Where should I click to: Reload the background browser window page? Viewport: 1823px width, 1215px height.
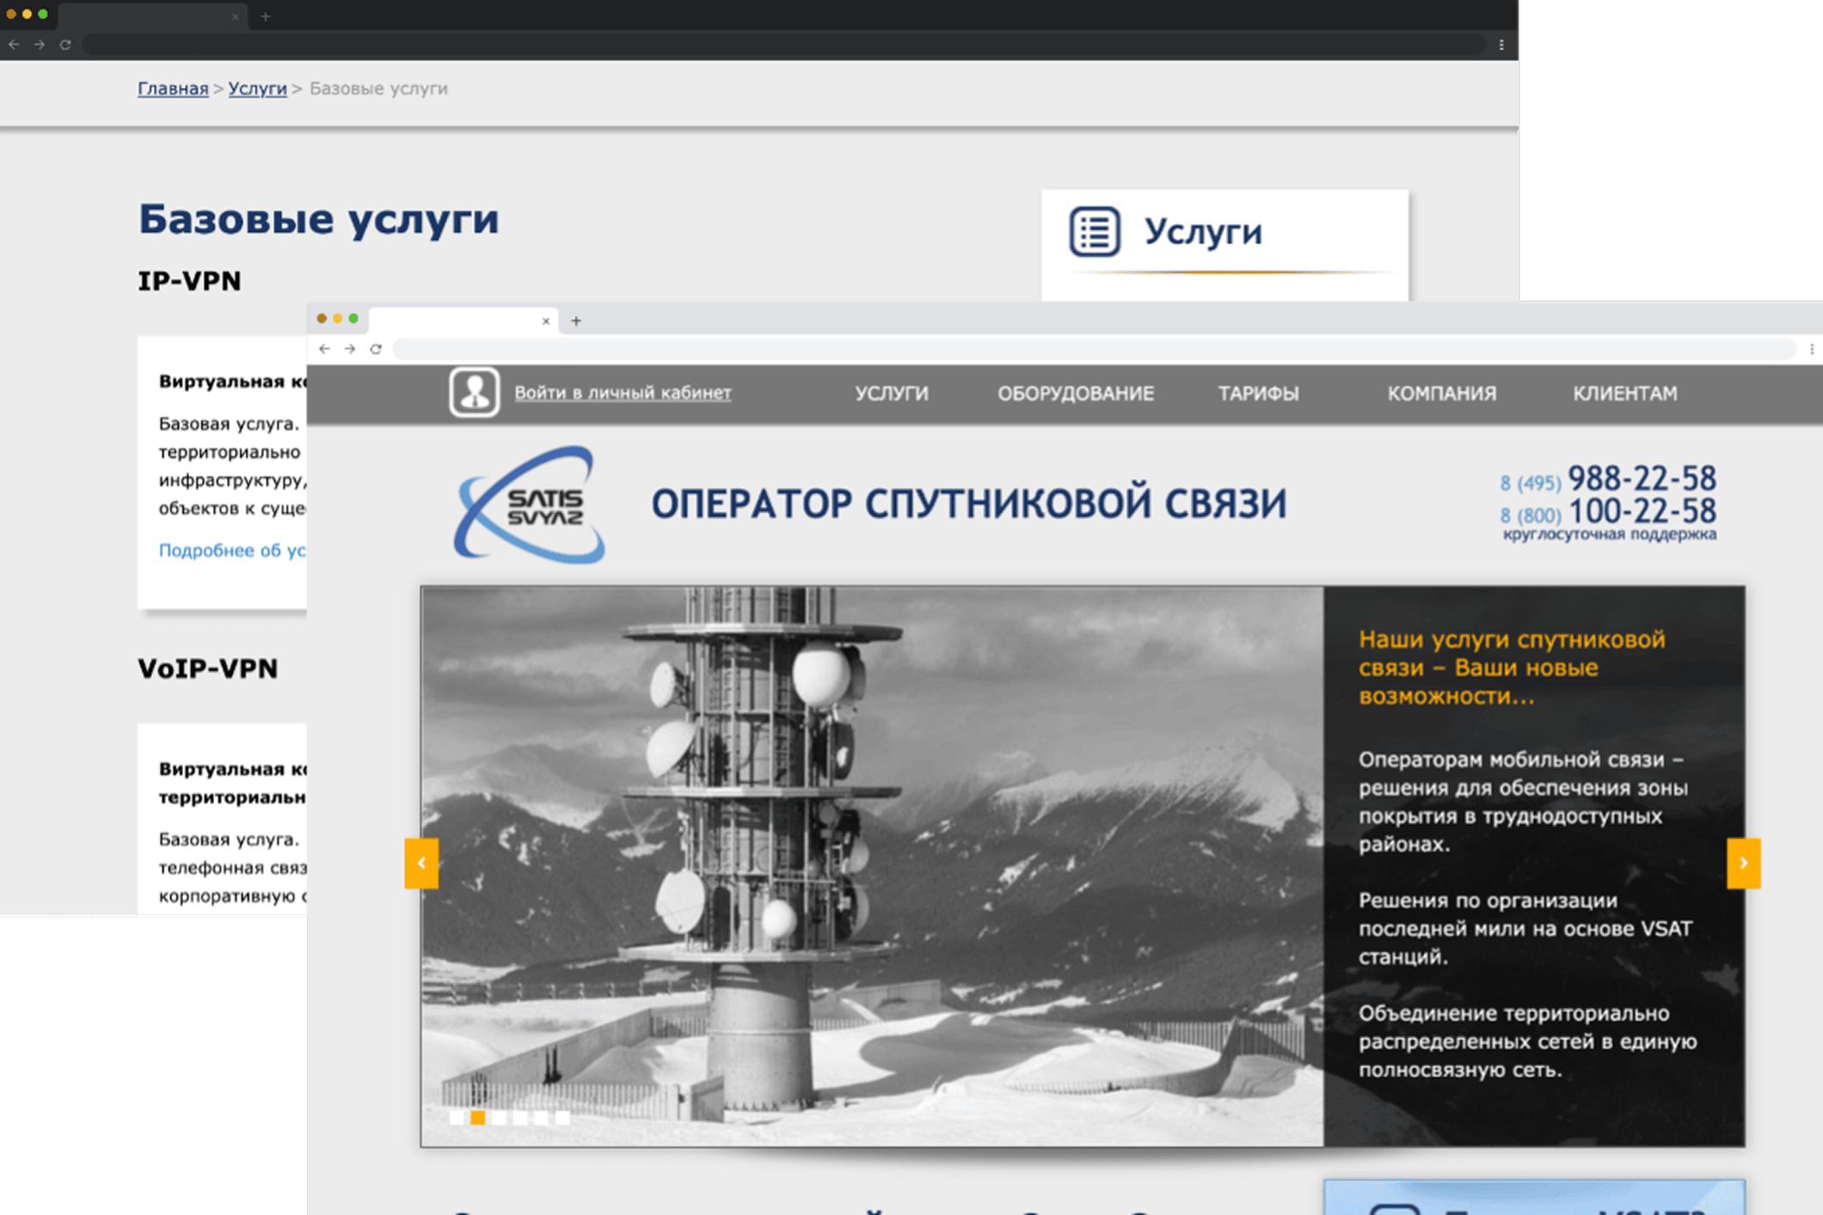(x=65, y=45)
